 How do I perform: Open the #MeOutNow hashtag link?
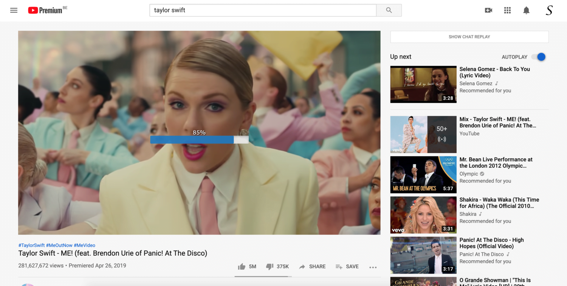[x=59, y=245]
